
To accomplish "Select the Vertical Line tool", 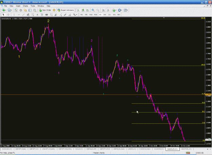I will (14, 15).
